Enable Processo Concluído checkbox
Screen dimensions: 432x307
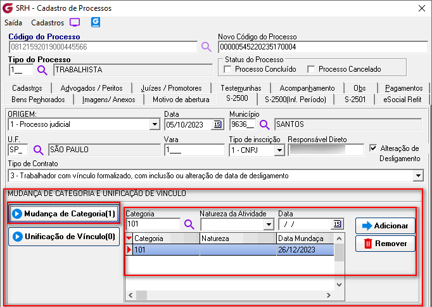[229, 69]
